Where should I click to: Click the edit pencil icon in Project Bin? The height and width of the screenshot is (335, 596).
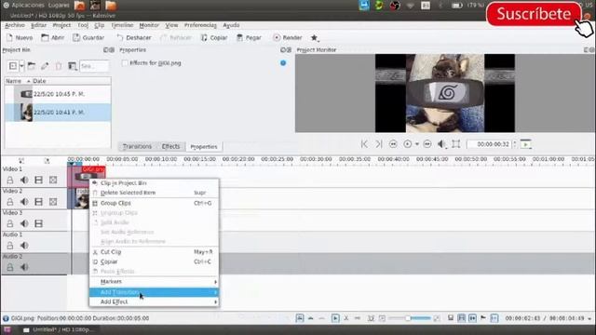[x=45, y=66]
